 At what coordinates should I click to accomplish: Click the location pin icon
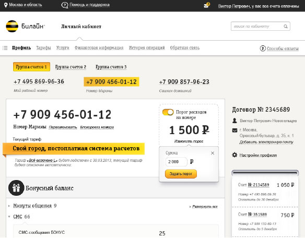pyautogui.click(x=6, y=5)
